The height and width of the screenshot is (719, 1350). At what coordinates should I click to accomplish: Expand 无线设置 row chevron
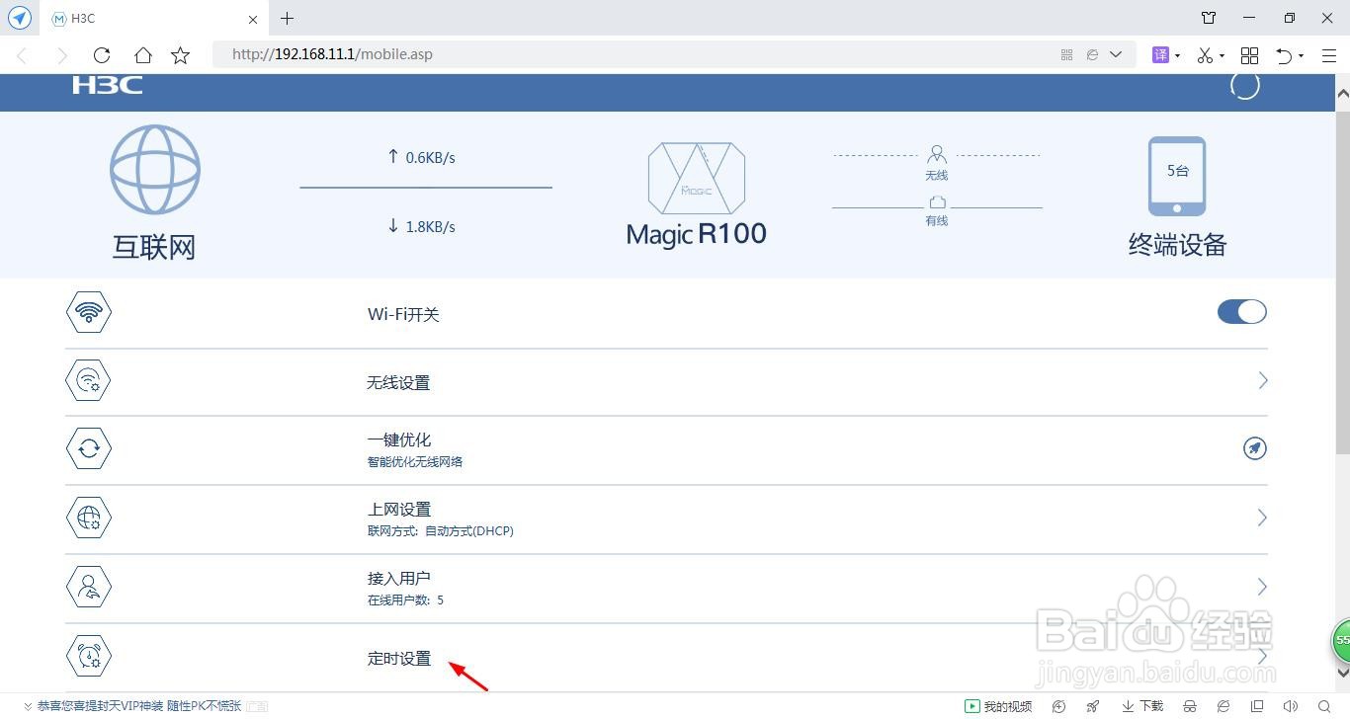point(1262,380)
